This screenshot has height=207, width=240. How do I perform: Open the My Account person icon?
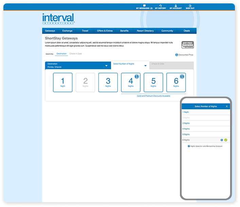pos(176,6)
